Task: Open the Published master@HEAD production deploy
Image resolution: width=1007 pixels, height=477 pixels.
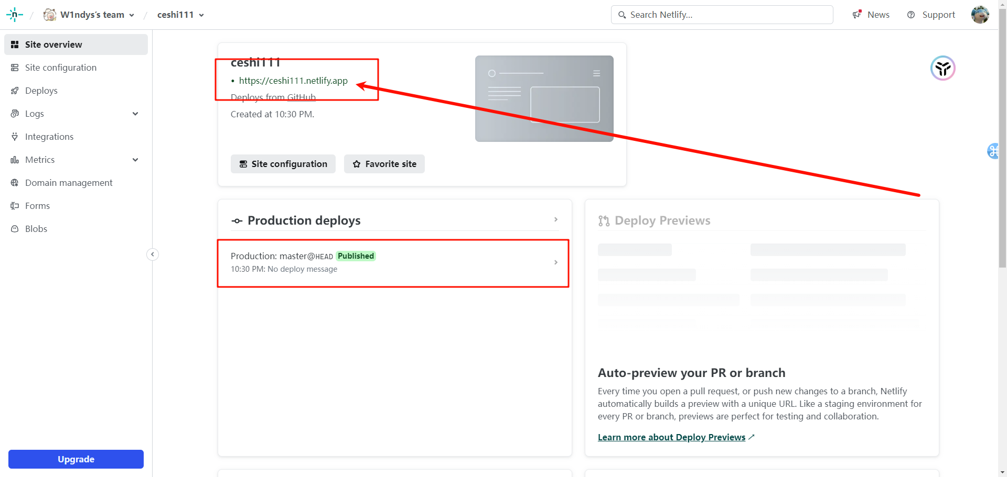Action: [x=393, y=262]
